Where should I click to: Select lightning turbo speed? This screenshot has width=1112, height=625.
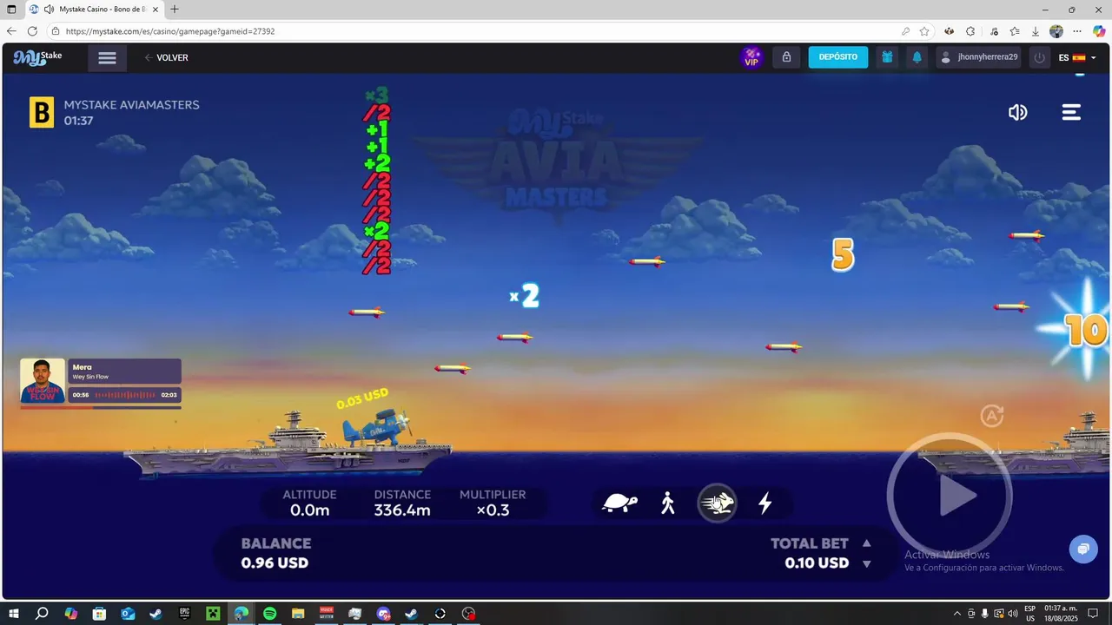click(765, 503)
